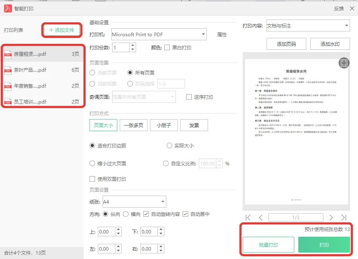Select 所有页面 radio option
Image resolution: width=358 pixels, height=259 pixels.
[130, 73]
